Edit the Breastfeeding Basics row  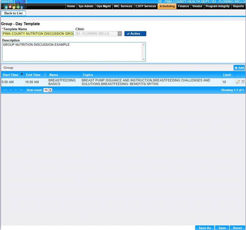[238, 82]
